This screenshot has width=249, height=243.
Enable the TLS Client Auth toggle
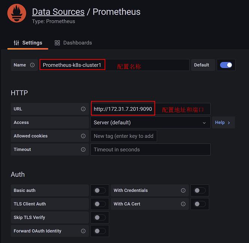click(100, 204)
